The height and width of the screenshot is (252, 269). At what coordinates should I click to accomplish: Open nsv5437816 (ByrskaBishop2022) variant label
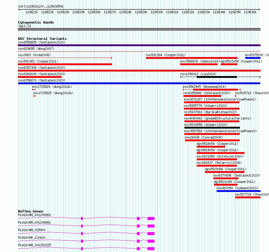210,112
